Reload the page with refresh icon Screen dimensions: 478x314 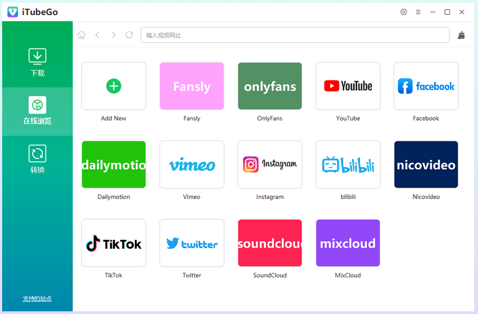coord(129,35)
